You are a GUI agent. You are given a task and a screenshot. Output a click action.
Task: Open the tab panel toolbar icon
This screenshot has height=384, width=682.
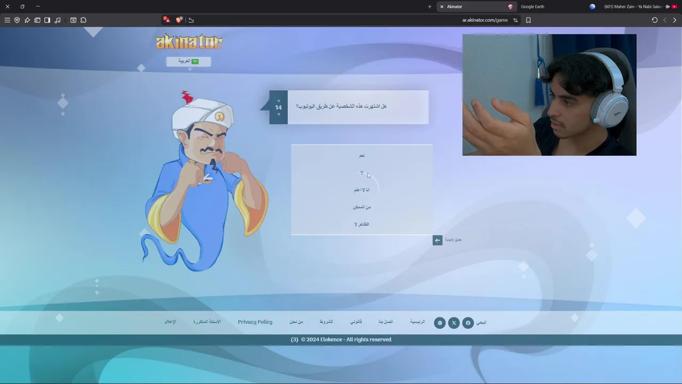(37, 20)
